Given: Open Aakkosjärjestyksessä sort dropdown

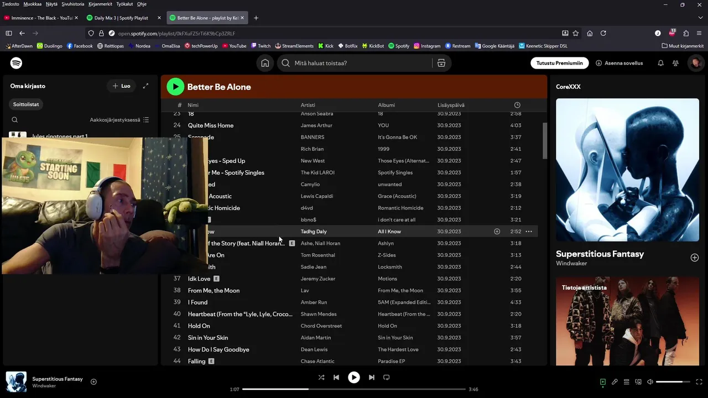Looking at the screenshot, I should pyautogui.click(x=119, y=120).
